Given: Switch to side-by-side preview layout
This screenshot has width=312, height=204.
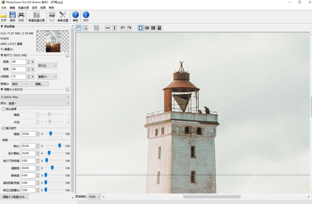Looking at the screenshot, I should (153, 28).
